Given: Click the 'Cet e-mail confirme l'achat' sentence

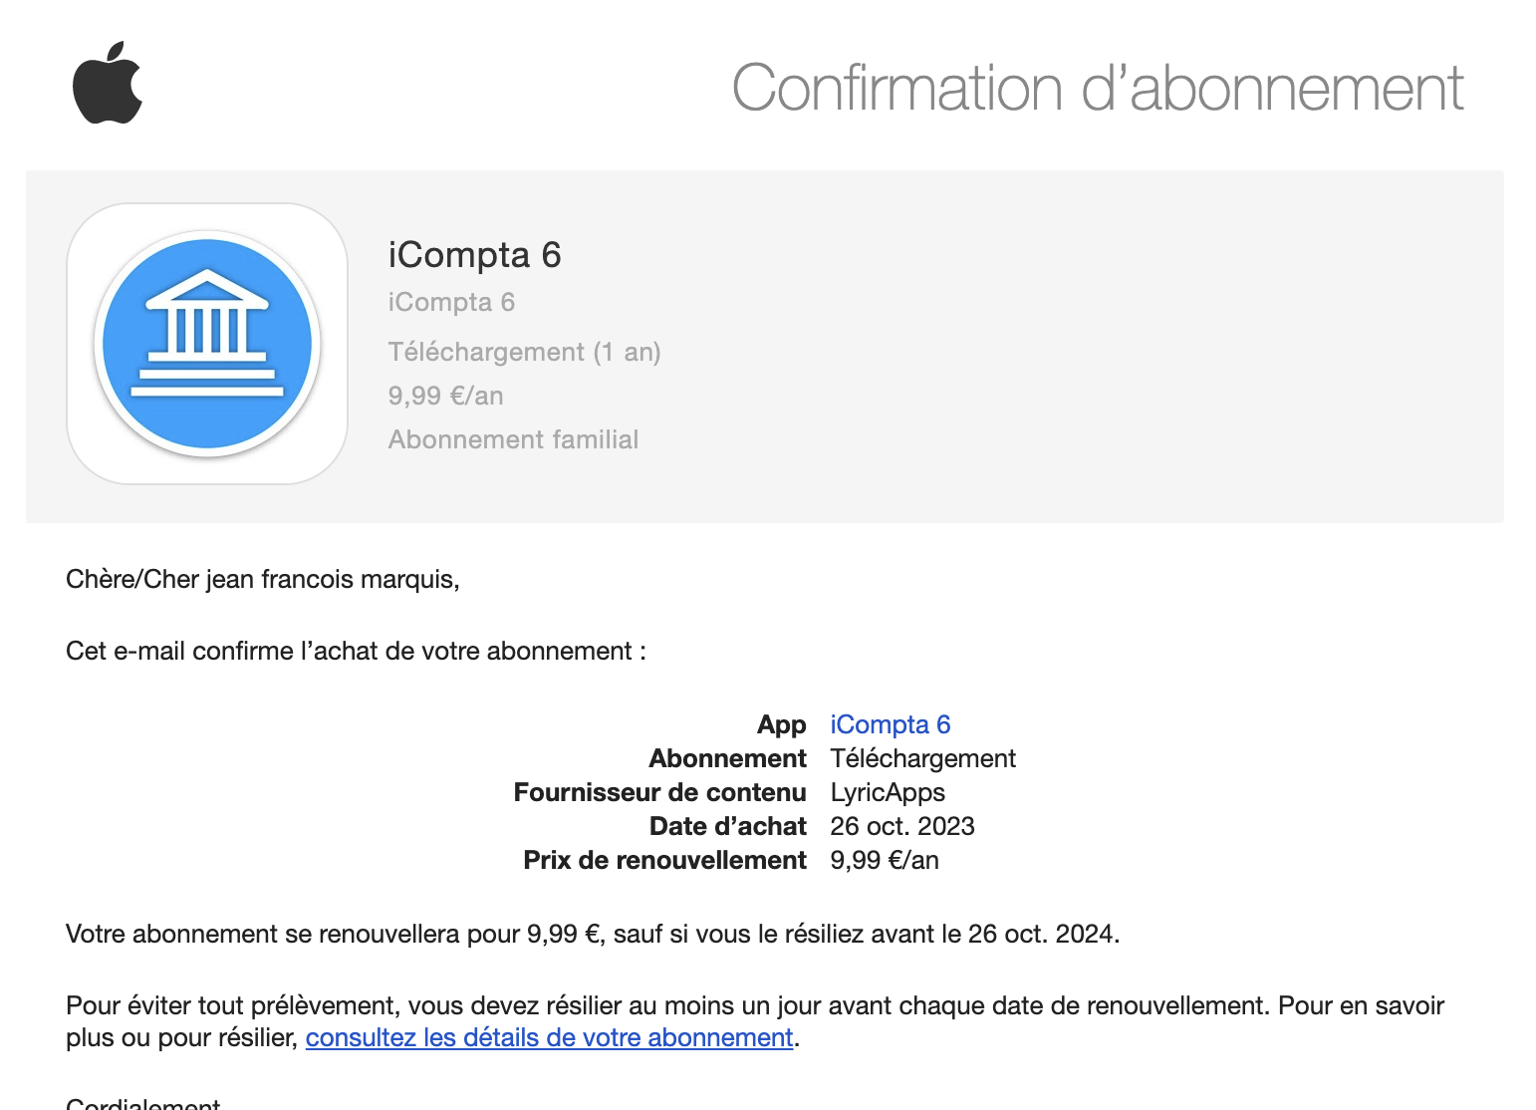Looking at the screenshot, I should pyautogui.click(x=356, y=651).
